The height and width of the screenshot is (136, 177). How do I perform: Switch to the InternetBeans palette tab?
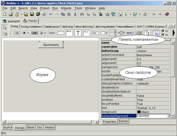click(x=126, y=27)
